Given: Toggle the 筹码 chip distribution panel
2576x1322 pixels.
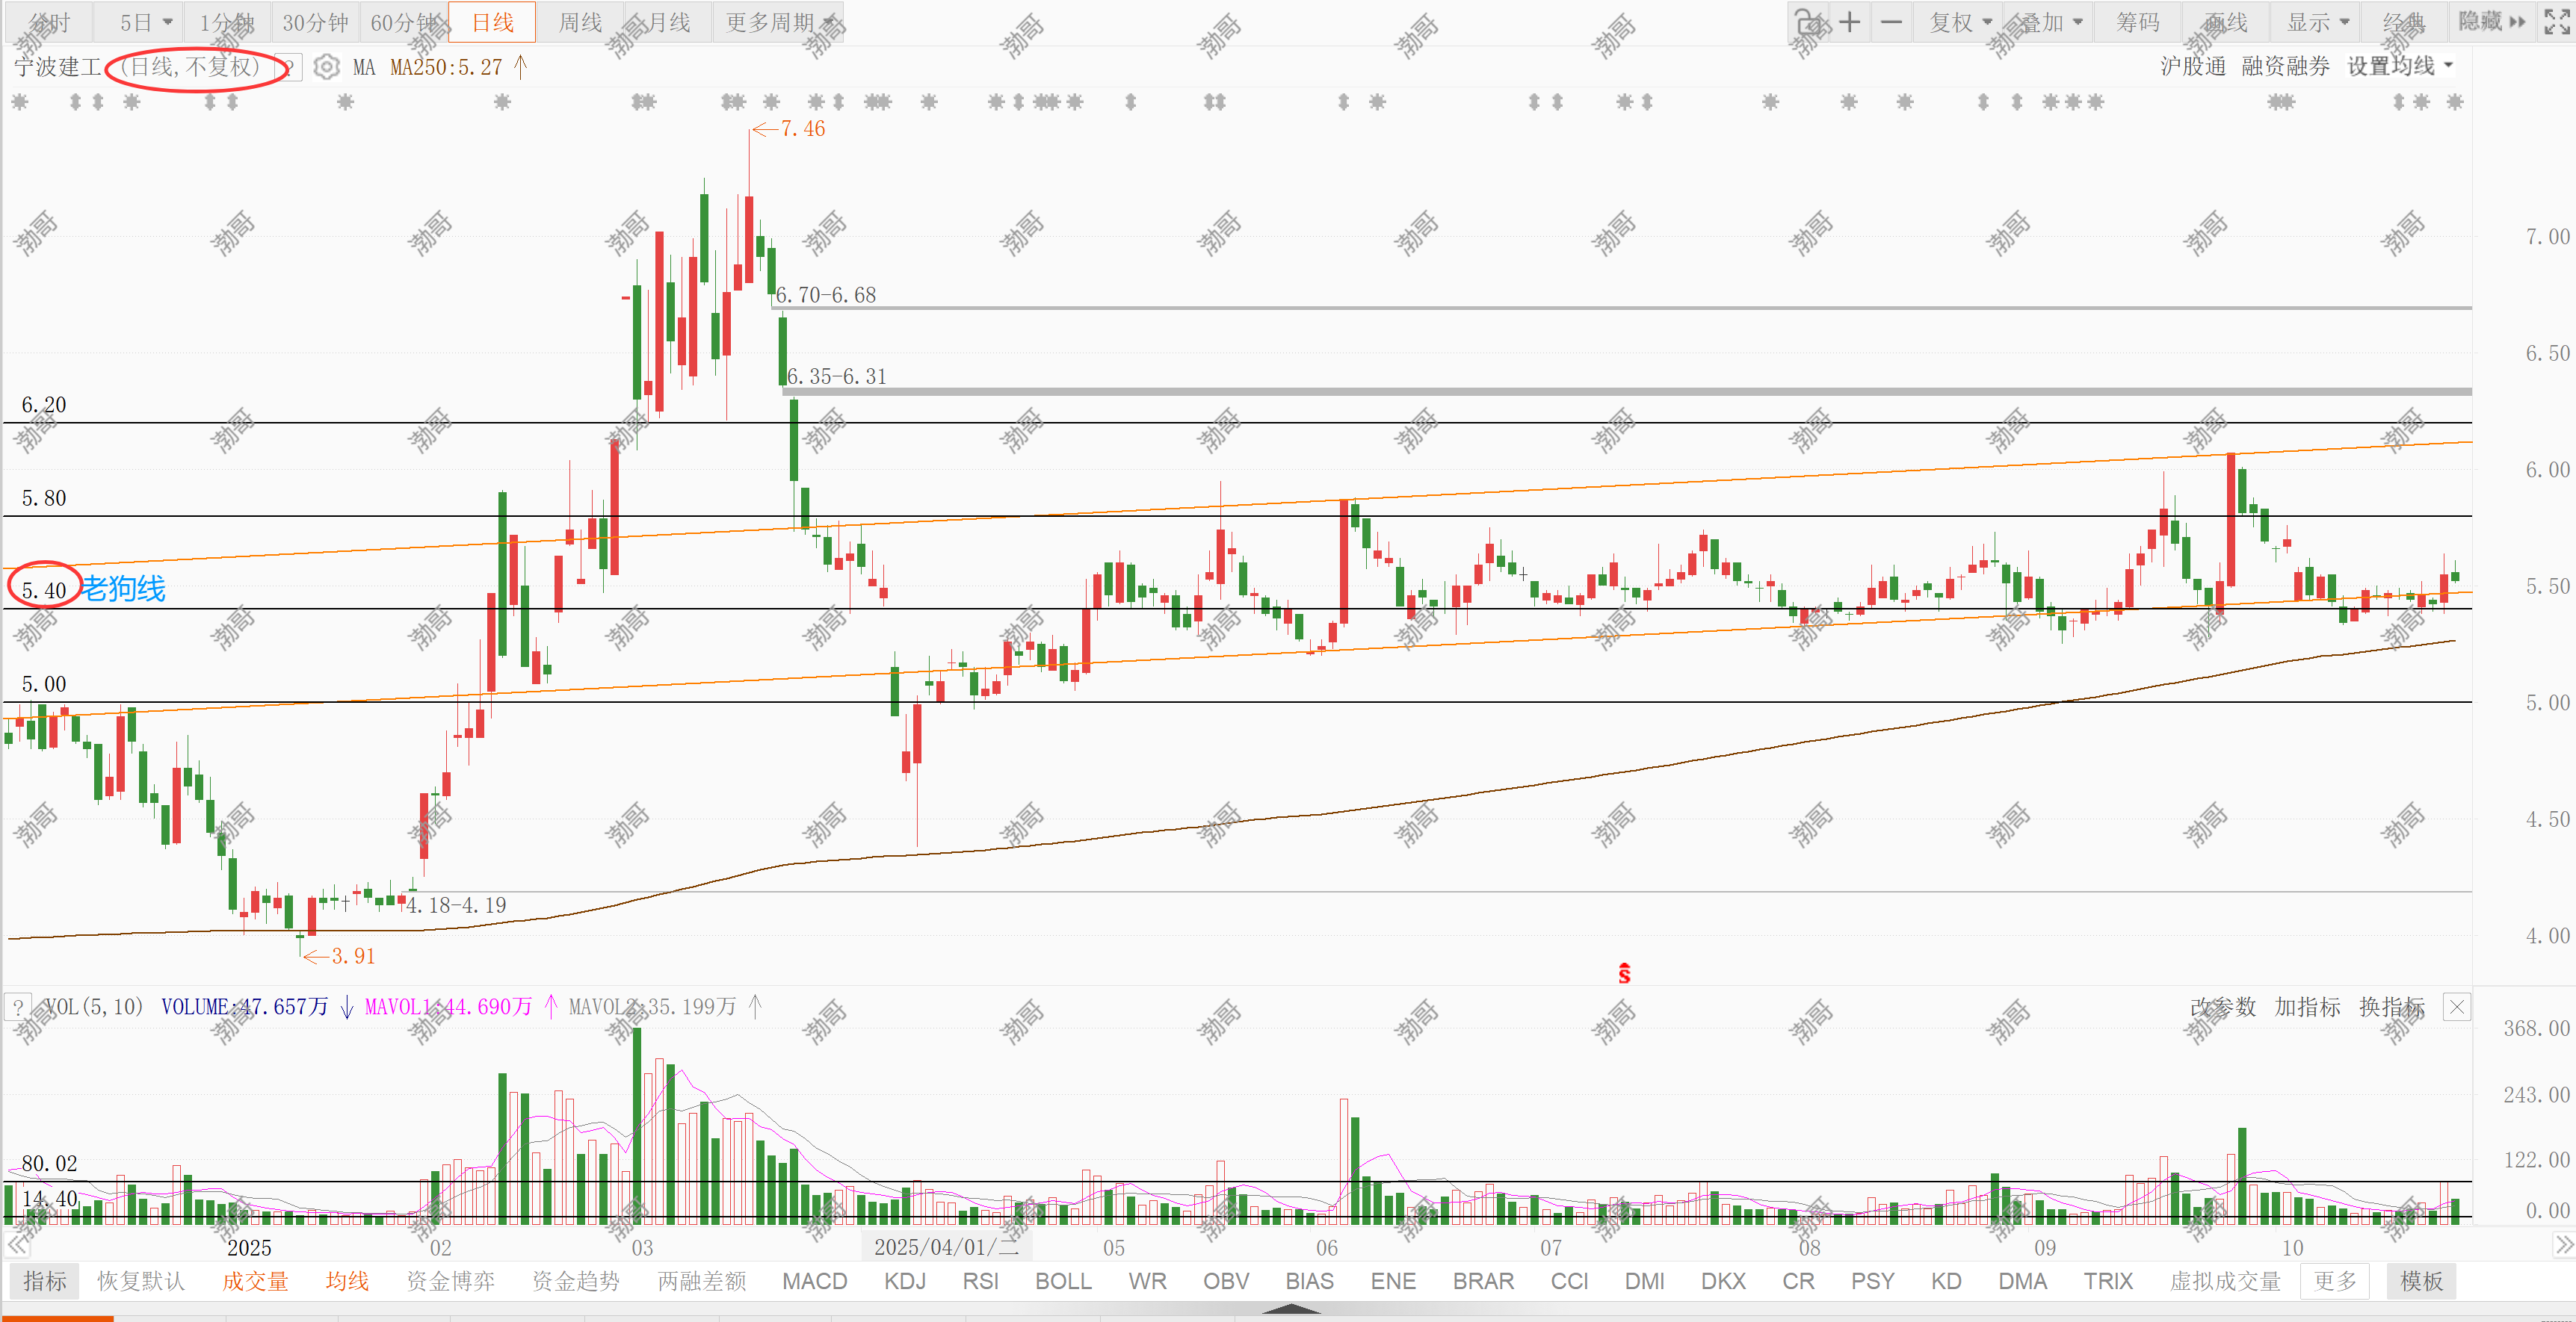Looking at the screenshot, I should [2137, 22].
